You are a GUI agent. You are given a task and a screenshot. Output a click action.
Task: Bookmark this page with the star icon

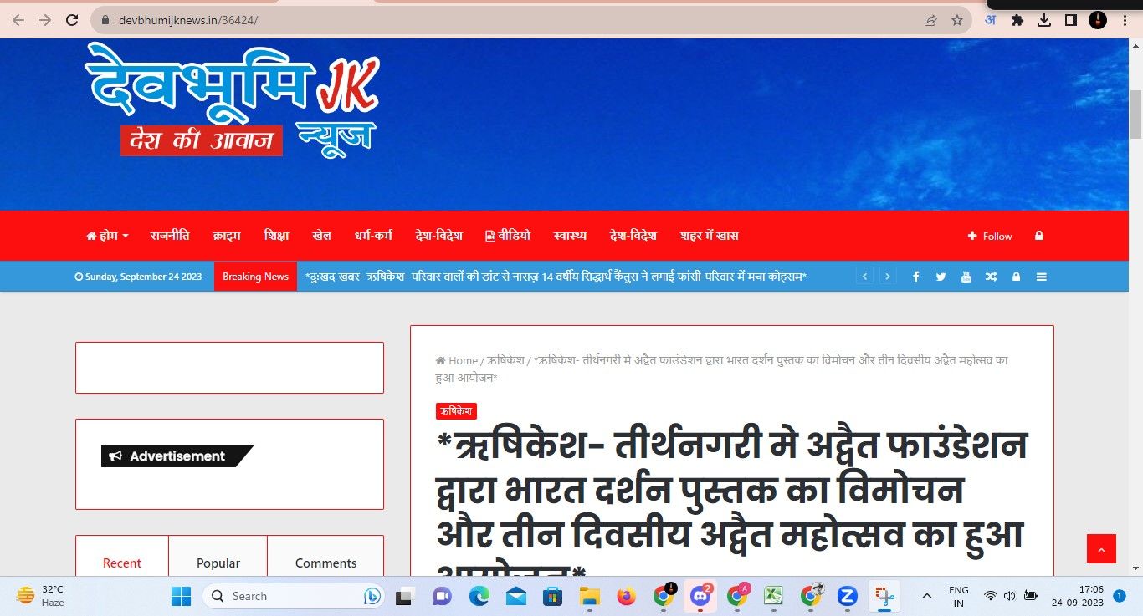tap(956, 20)
